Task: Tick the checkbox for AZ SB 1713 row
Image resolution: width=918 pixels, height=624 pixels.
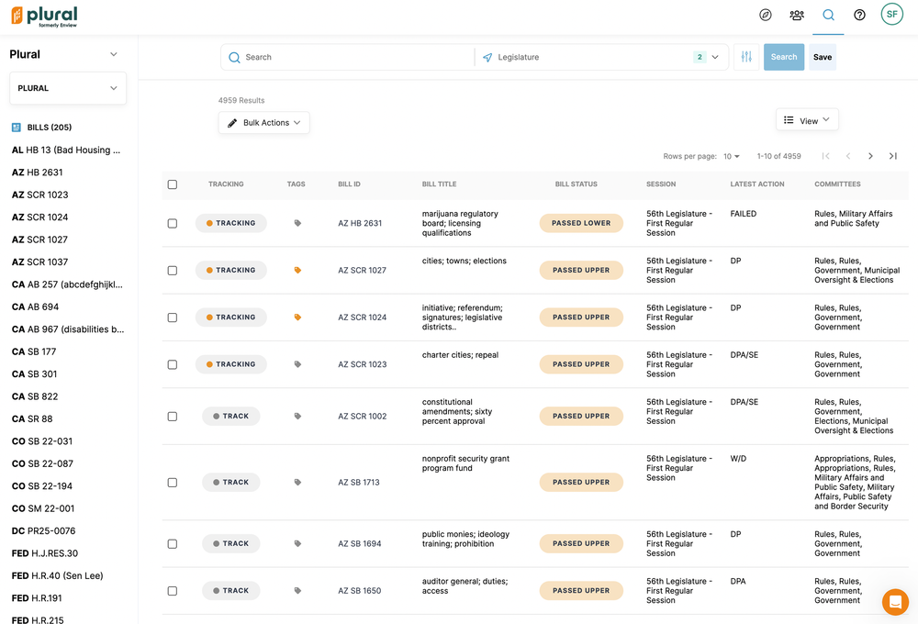Action: click(173, 483)
